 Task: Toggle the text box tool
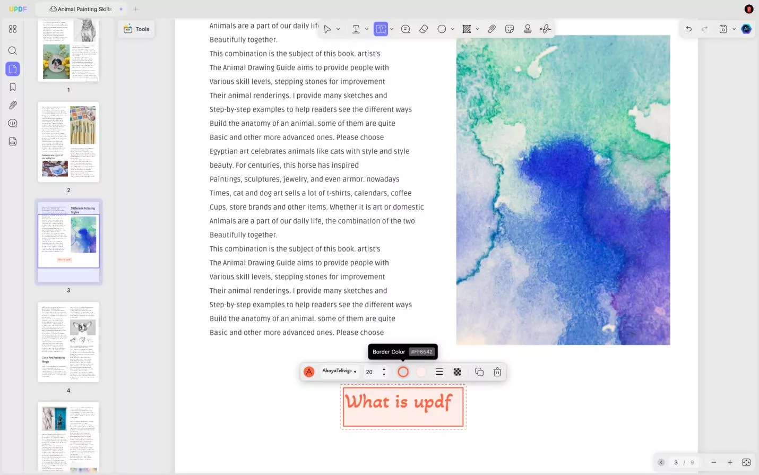point(381,29)
